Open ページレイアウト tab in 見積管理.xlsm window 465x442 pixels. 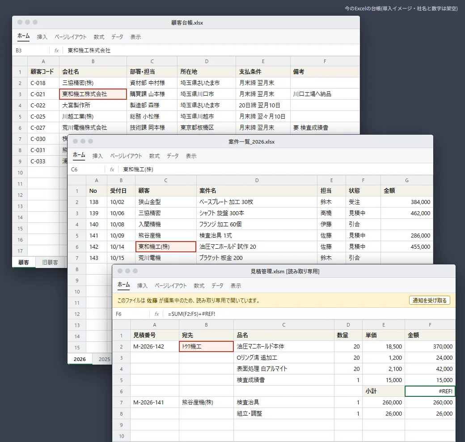click(171, 286)
